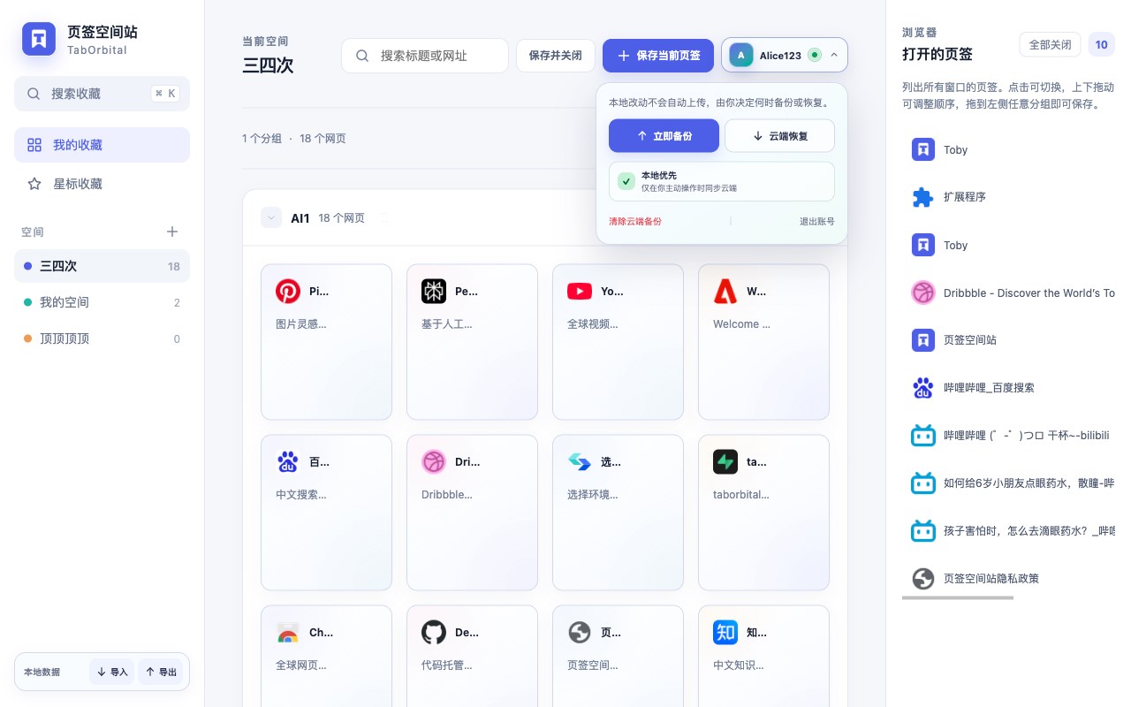Click the 导出 button
Screen dimensions: 1131x707
[x=160, y=672]
